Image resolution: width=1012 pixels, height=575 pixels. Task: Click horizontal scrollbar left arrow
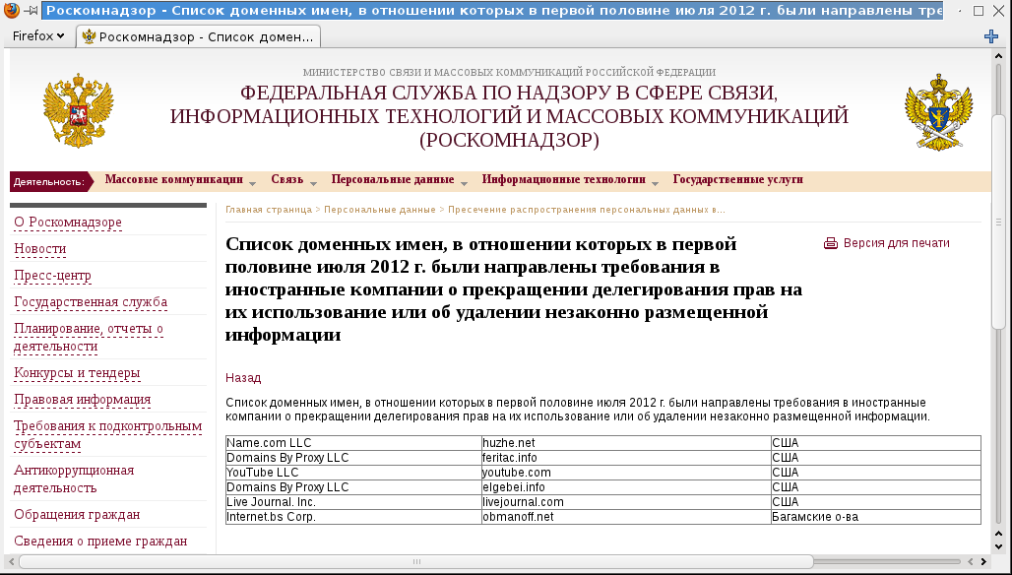pos(12,561)
